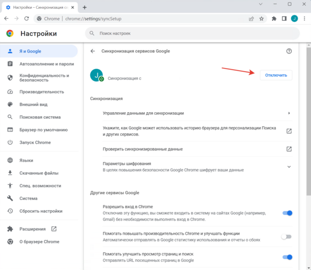
Task: Click Укажите, как Google может использовать историю row
Action: tap(197, 131)
